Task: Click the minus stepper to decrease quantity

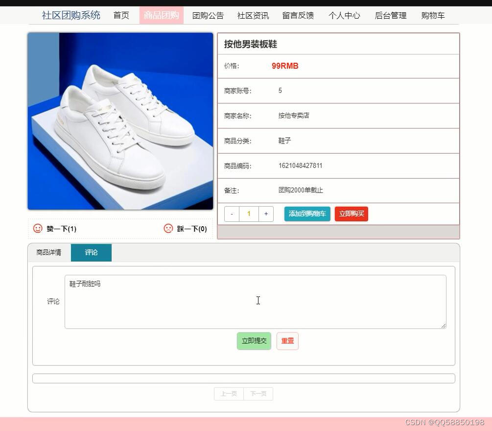Action: 231,214
